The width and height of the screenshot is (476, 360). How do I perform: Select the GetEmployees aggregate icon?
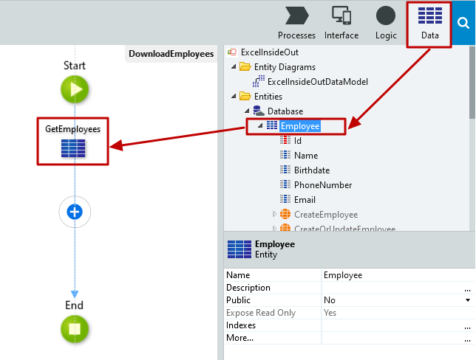click(73, 148)
